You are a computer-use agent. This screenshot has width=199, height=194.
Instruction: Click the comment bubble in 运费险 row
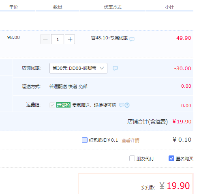pyautogui.click(x=122, y=105)
